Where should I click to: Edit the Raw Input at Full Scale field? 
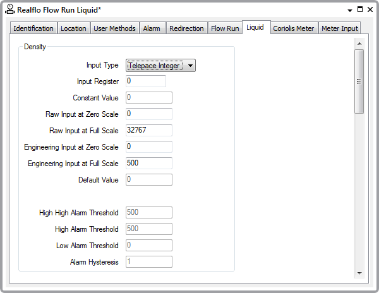(149, 131)
